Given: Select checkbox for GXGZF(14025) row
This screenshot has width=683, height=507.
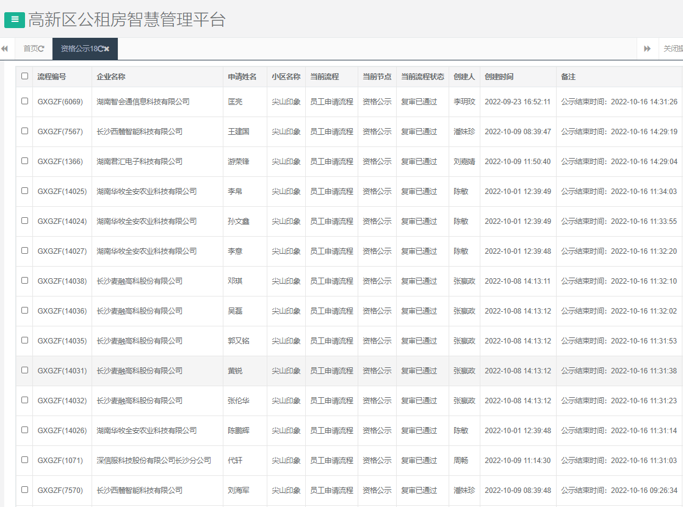Looking at the screenshot, I should [x=24, y=191].
